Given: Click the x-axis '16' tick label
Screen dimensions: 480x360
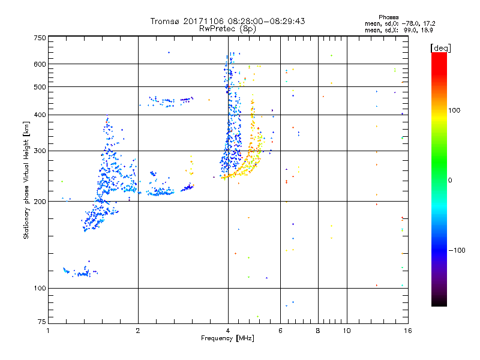Looking at the screenshot, I should [408, 331].
